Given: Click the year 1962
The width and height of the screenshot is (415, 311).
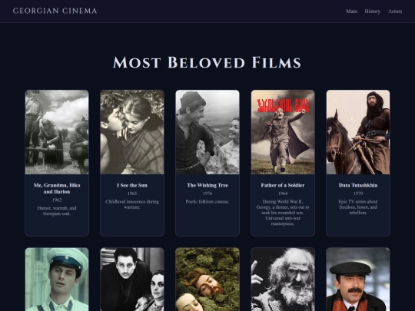Looking at the screenshot, I should tap(57, 200).
